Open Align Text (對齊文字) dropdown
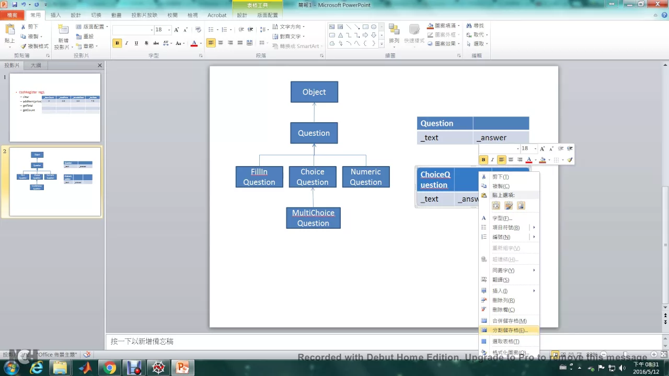Screen dimensions: 669x376 coord(289,37)
